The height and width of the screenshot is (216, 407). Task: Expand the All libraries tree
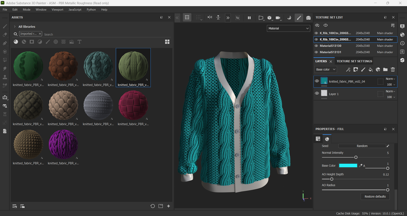(15, 27)
